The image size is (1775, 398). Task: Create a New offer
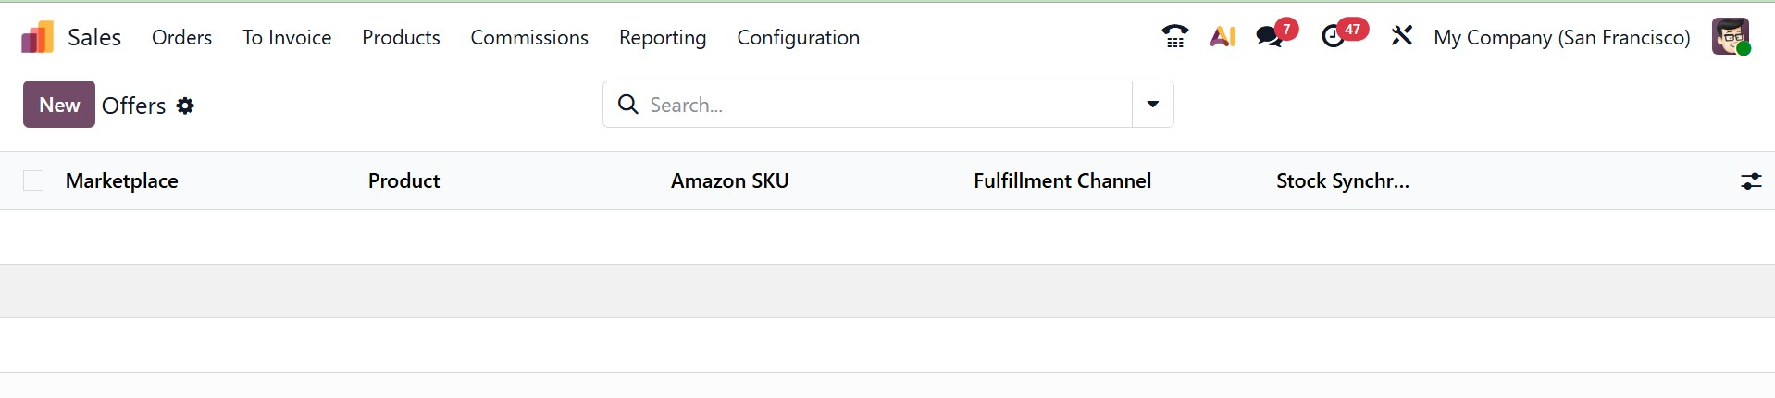(59, 105)
